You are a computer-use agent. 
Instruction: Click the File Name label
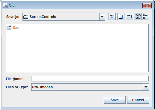pyautogui.click(x=15, y=79)
